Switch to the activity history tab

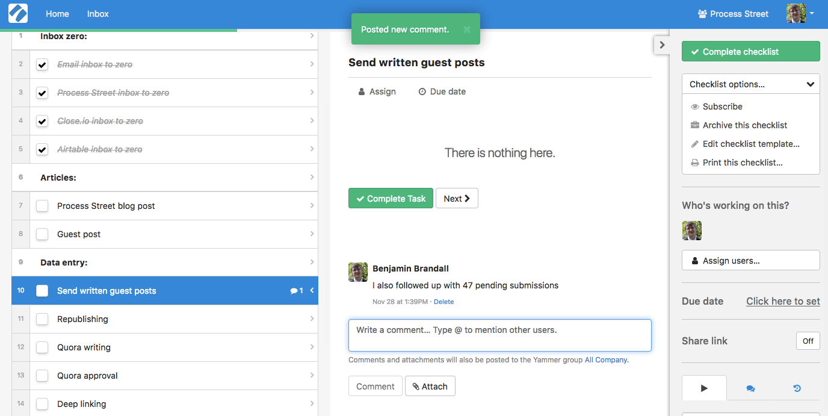click(797, 388)
